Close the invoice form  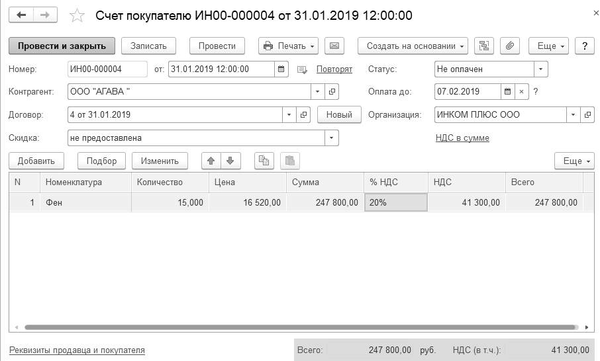click(x=596, y=13)
